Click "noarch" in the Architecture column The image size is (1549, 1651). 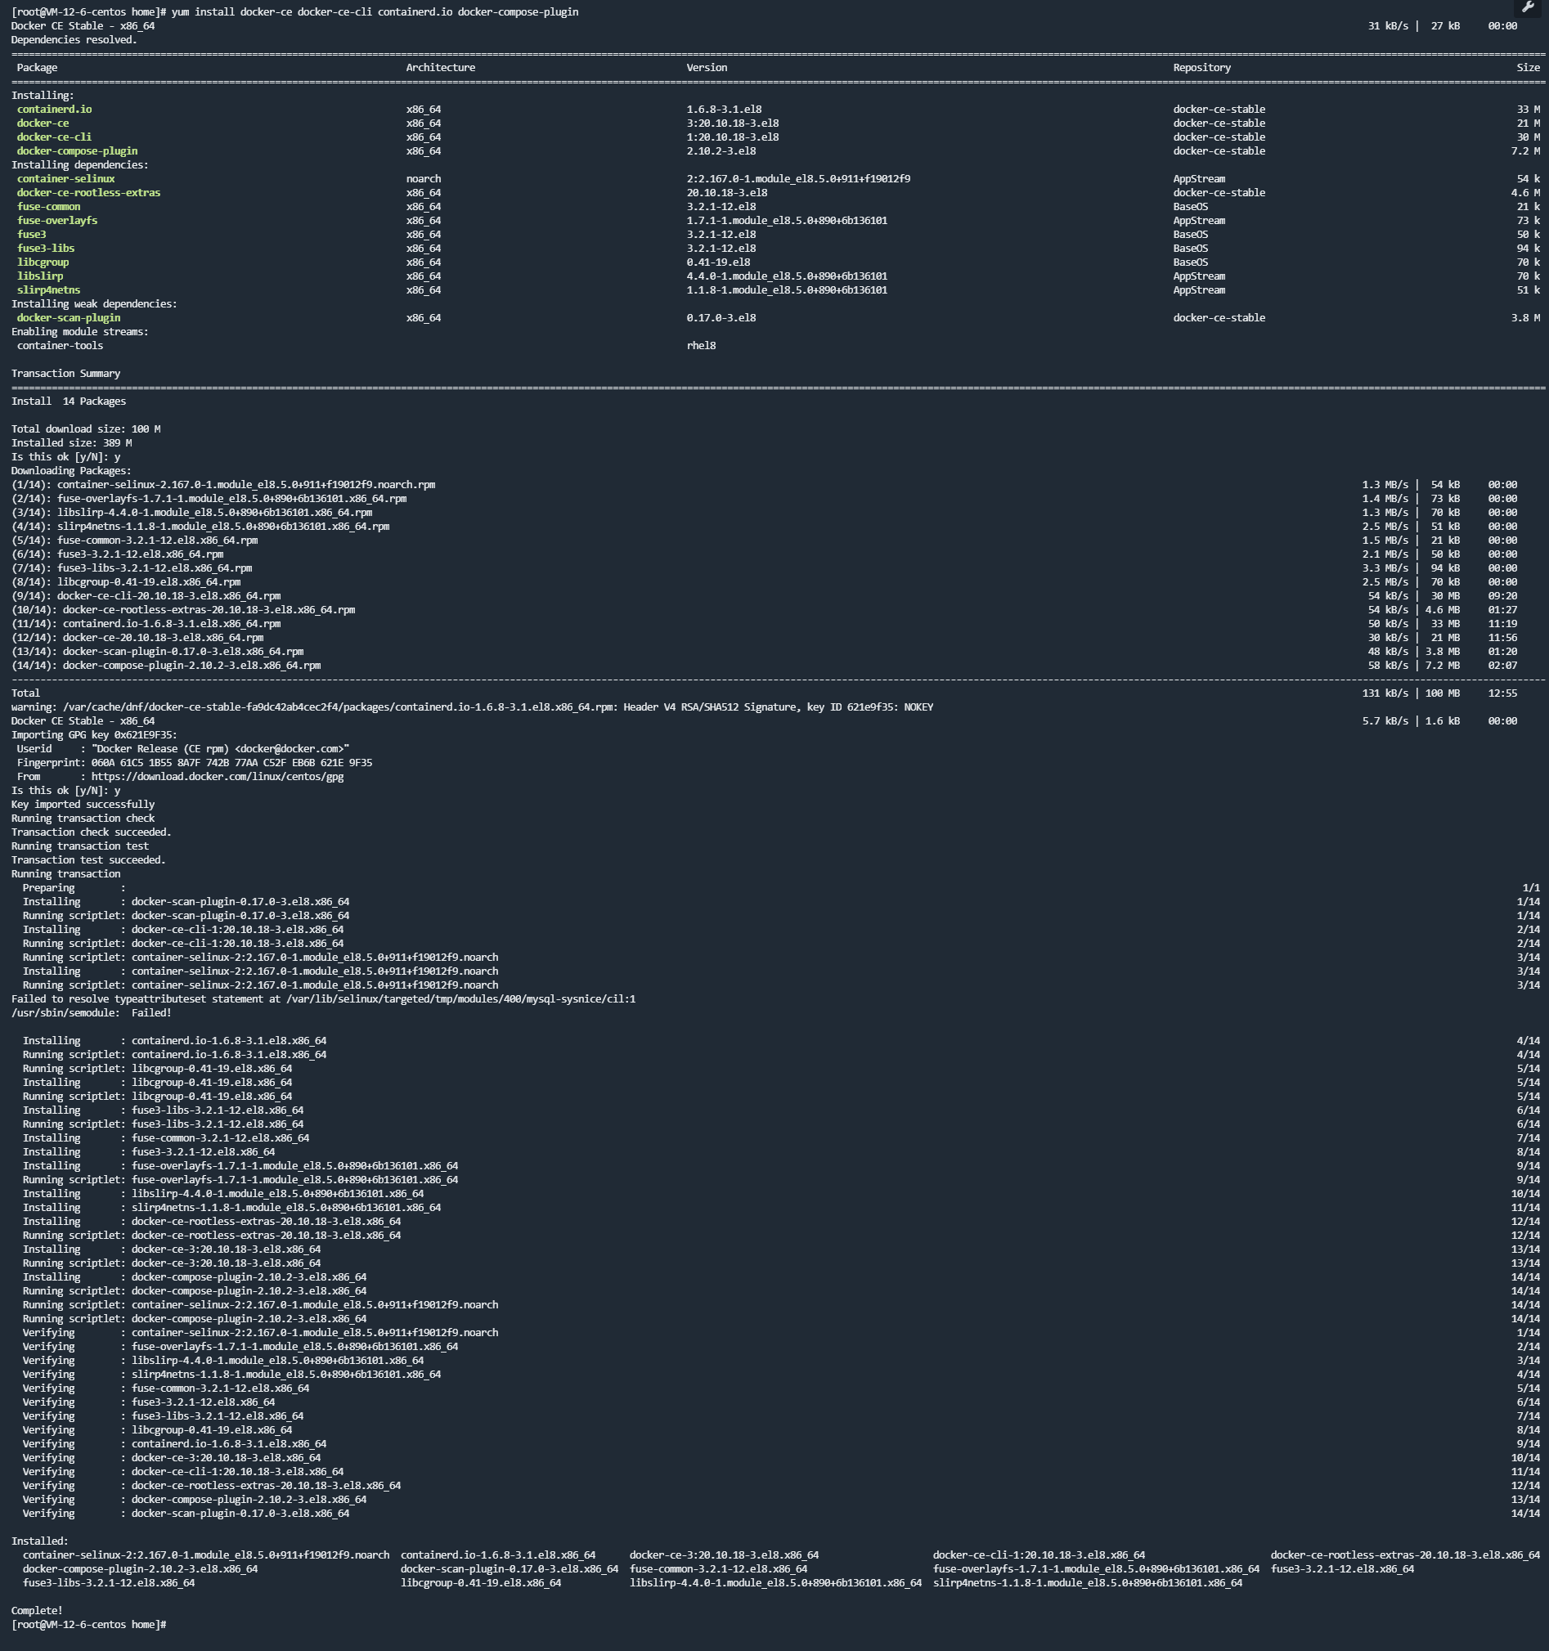pyautogui.click(x=424, y=179)
